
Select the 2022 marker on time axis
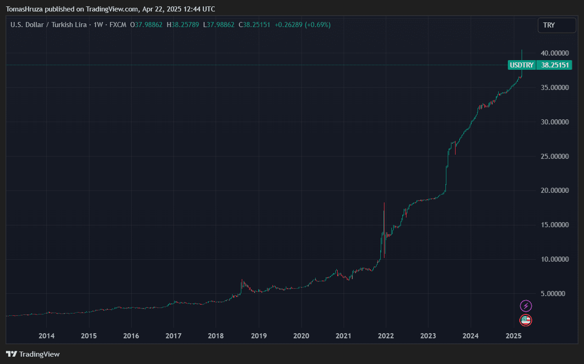point(385,336)
